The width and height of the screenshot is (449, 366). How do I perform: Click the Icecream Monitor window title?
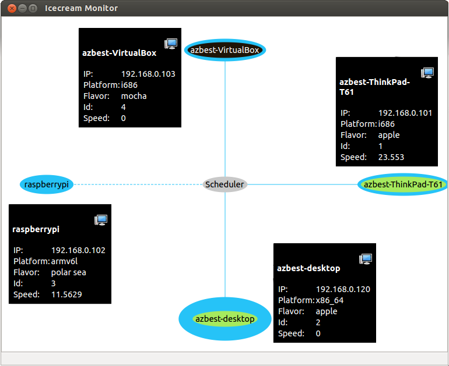(x=81, y=8)
